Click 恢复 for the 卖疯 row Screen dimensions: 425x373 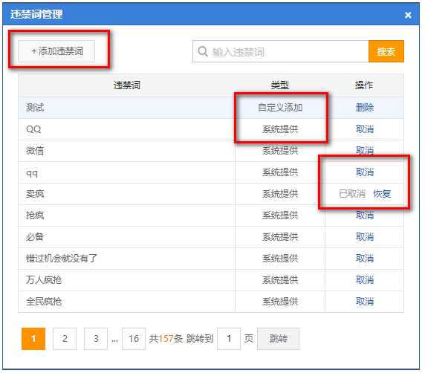pos(382,194)
